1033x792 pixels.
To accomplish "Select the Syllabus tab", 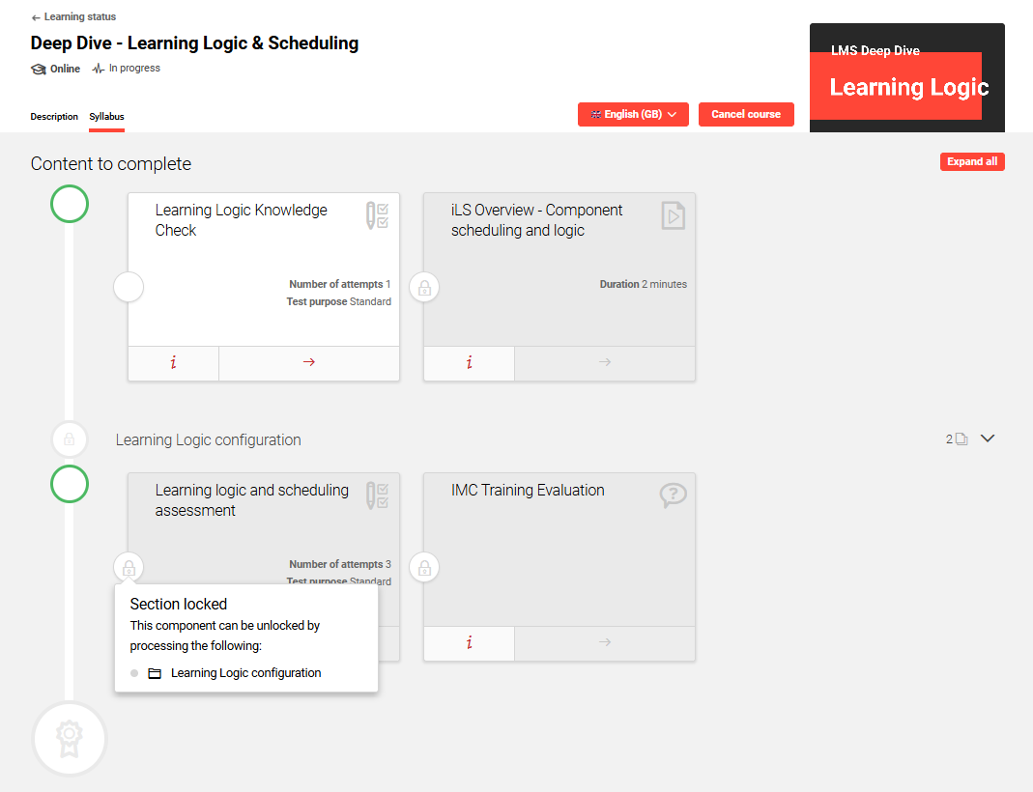I will point(106,116).
